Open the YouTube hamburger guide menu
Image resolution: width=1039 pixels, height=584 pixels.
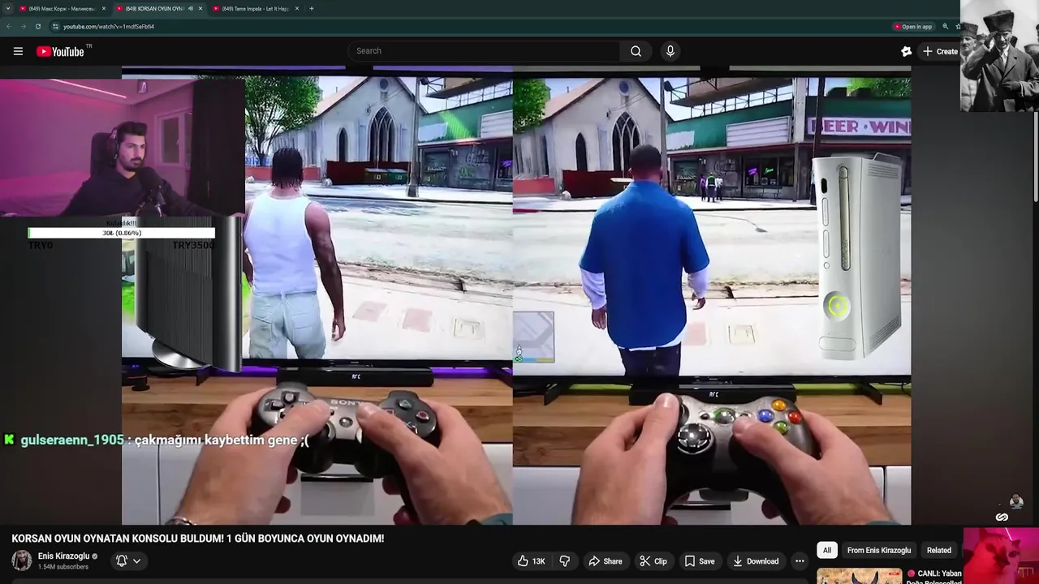pyautogui.click(x=18, y=51)
